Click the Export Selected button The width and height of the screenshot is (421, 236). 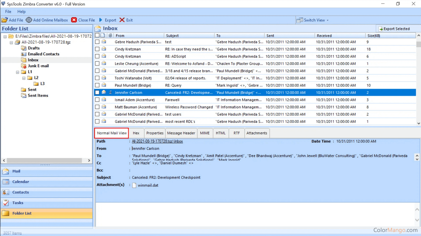(x=394, y=29)
